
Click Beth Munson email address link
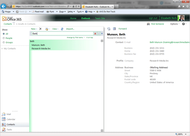pos(170,42)
